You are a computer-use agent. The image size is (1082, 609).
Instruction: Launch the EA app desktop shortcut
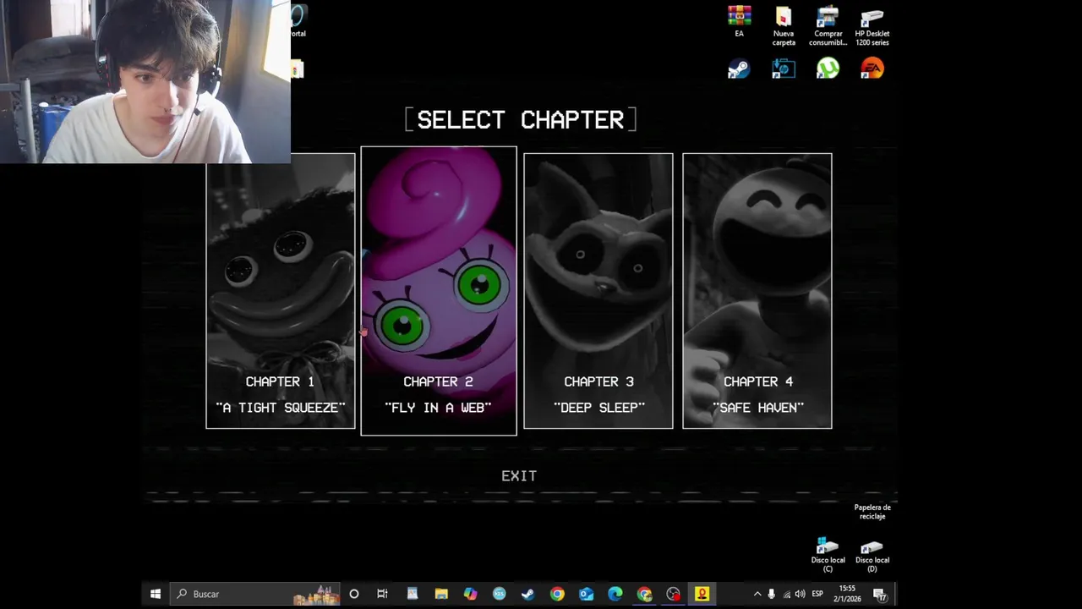[872, 69]
